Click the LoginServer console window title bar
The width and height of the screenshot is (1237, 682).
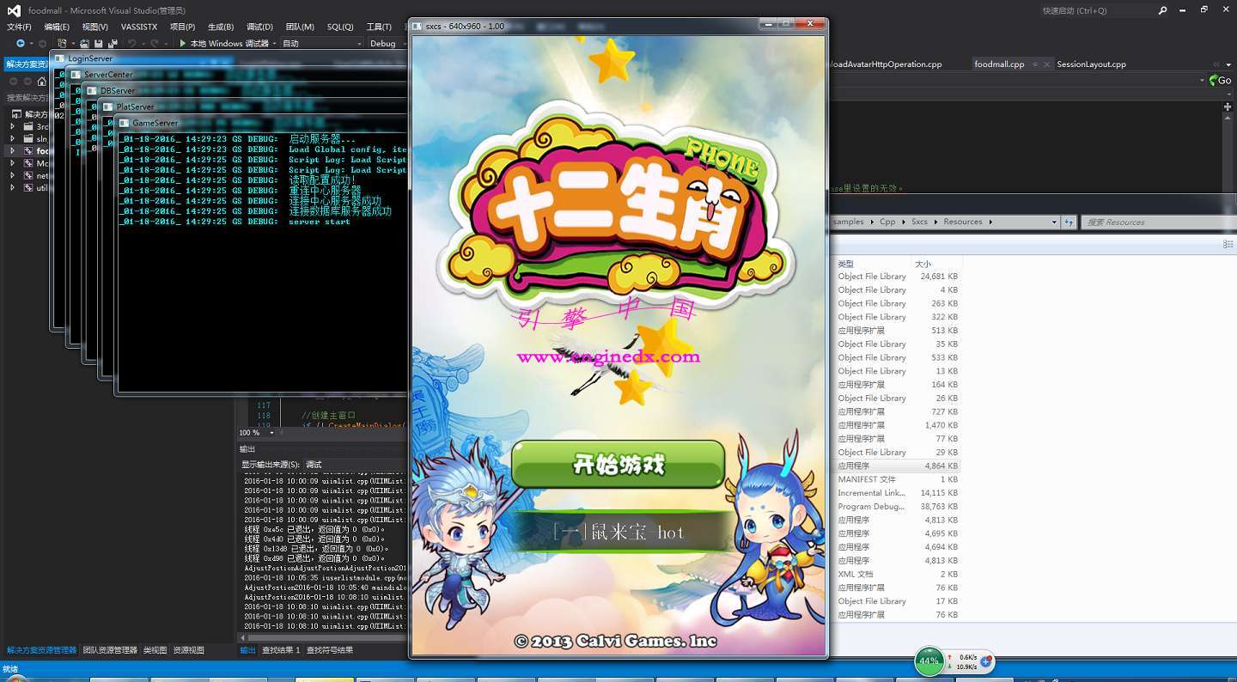228,58
